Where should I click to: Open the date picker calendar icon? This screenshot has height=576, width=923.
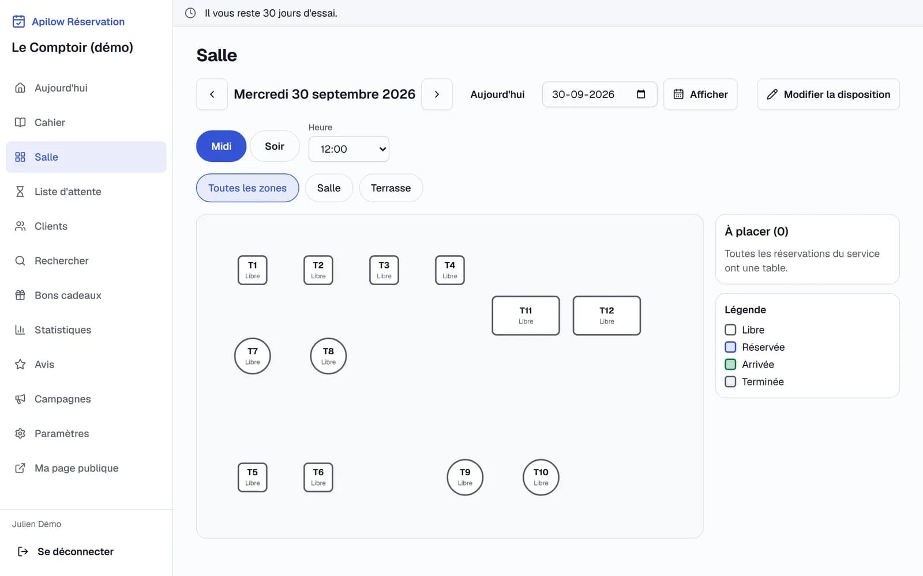click(x=641, y=94)
